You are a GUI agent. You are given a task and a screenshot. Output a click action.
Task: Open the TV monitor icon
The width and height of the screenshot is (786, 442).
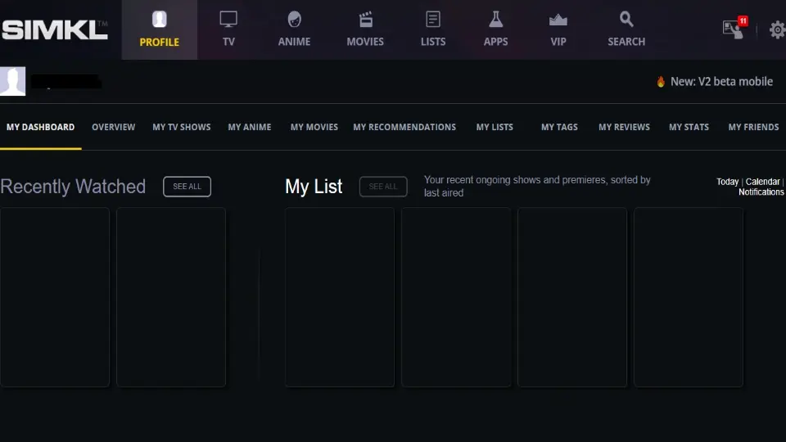tap(228, 20)
